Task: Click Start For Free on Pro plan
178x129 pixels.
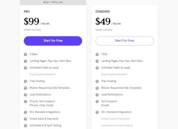Action: click(x=53, y=41)
